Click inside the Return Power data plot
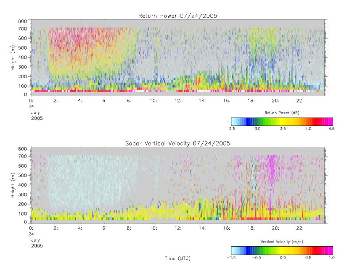The width and height of the screenshot is (350, 271). (178, 58)
